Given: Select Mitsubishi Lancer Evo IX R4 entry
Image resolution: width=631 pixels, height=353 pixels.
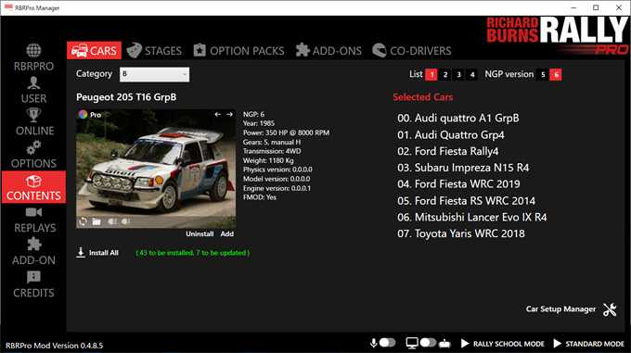Looking at the screenshot, I should pos(472,217).
